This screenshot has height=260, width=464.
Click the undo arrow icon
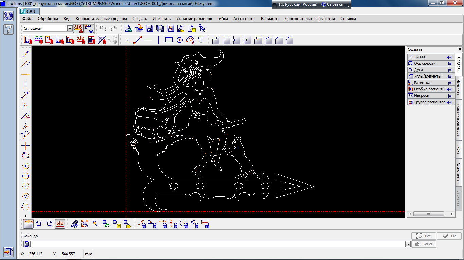coord(103,28)
